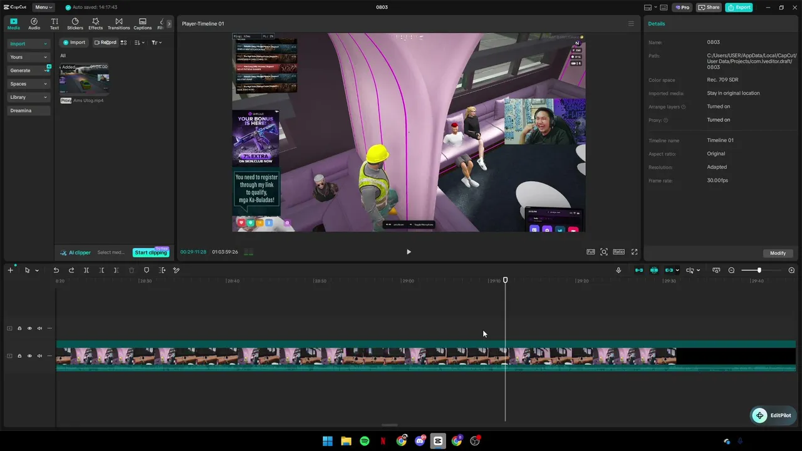
Task: Open the Stickers tab
Action: [75, 24]
